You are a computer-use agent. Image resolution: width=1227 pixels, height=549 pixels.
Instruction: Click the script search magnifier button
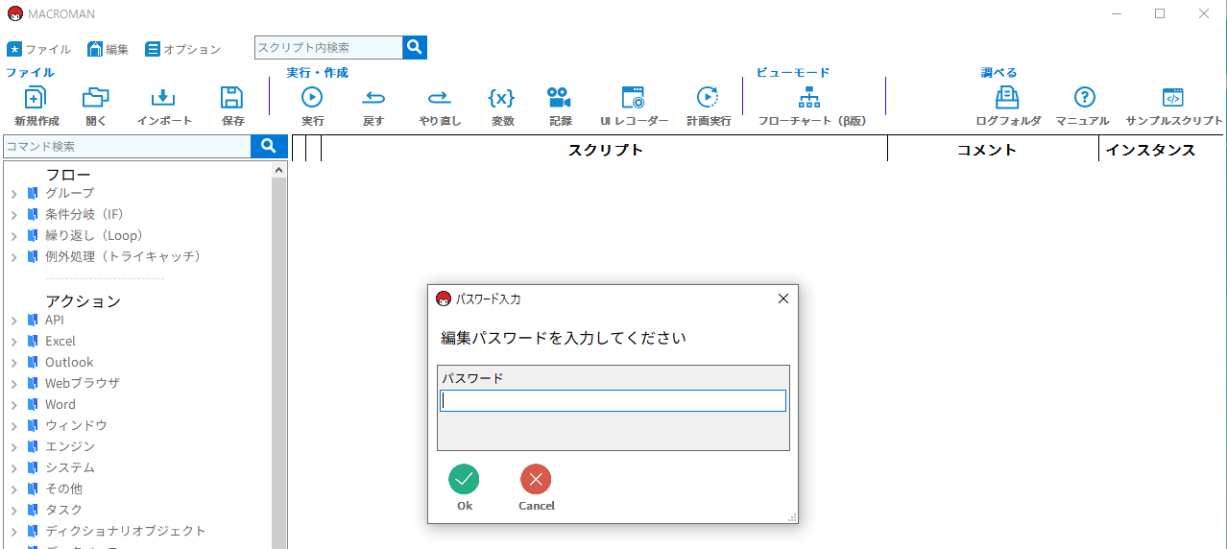(415, 48)
